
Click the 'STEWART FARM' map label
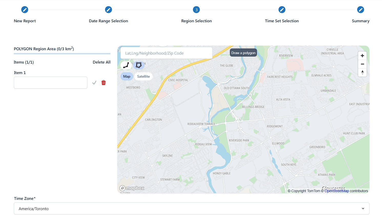170,180
